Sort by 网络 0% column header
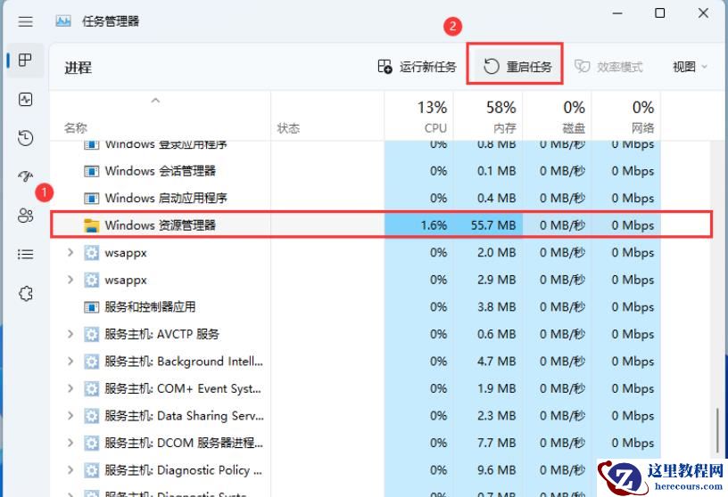This screenshot has height=497, width=728. [x=626, y=116]
